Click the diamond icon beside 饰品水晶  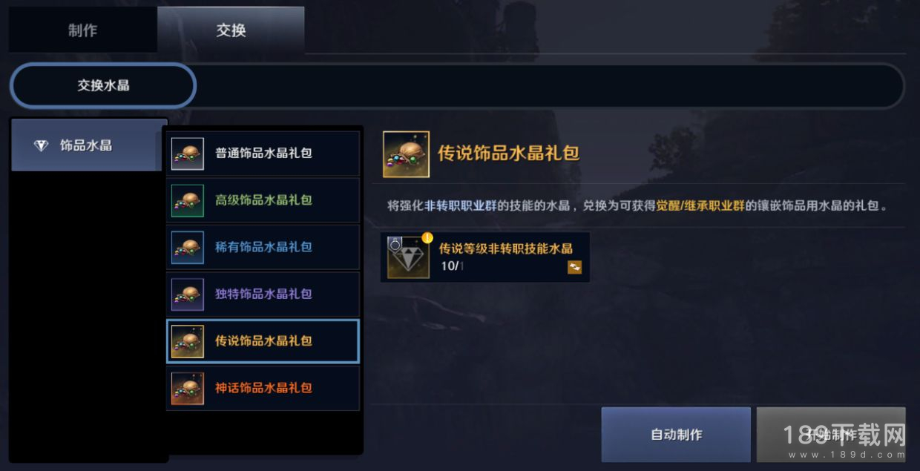pos(41,145)
